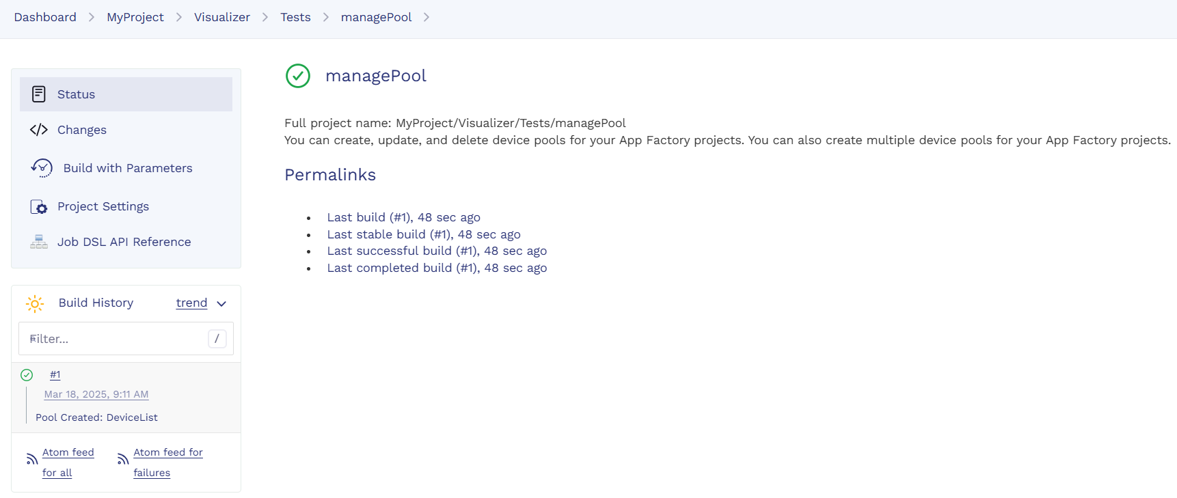This screenshot has height=498, width=1177.
Task: Open the build history trend link
Action: coord(191,303)
